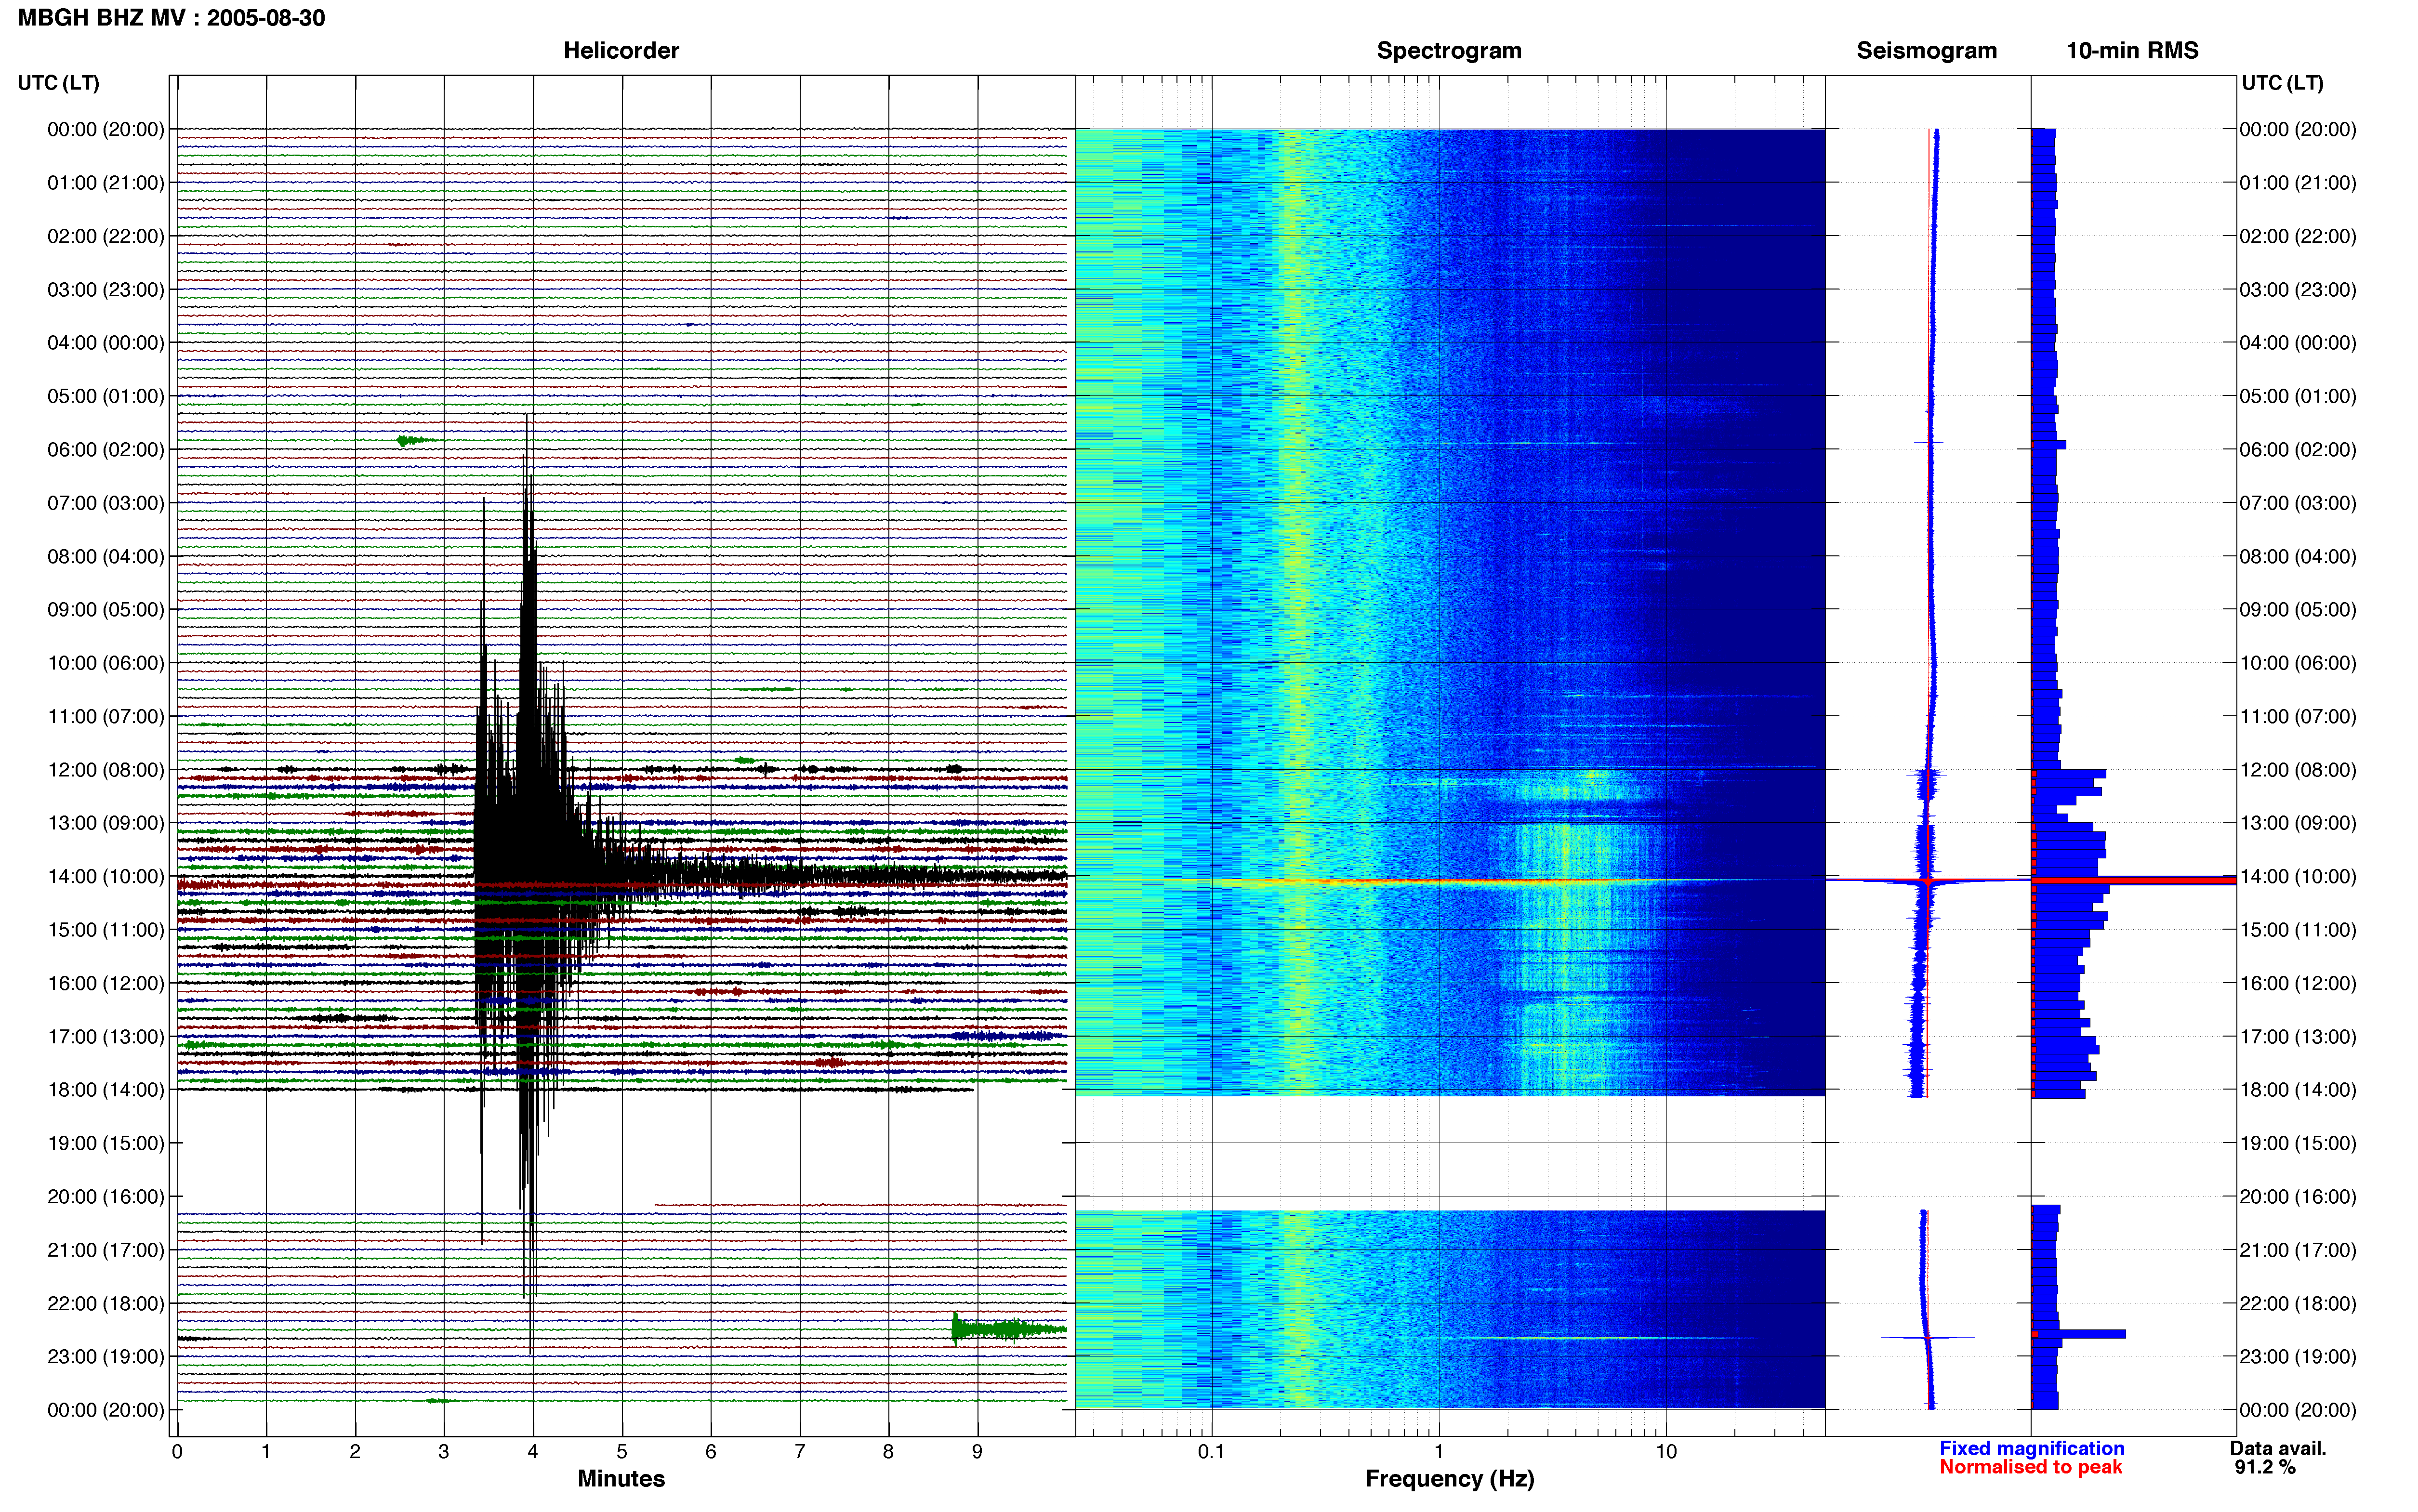This screenshot has height=1512, width=2418.
Task: Click the '0.1' frequency tick label
Action: 1211,1451
